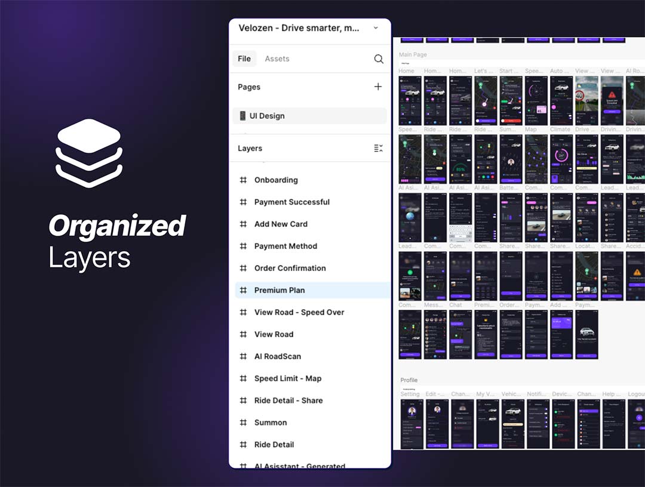Switch to the Assets tab

tap(277, 59)
